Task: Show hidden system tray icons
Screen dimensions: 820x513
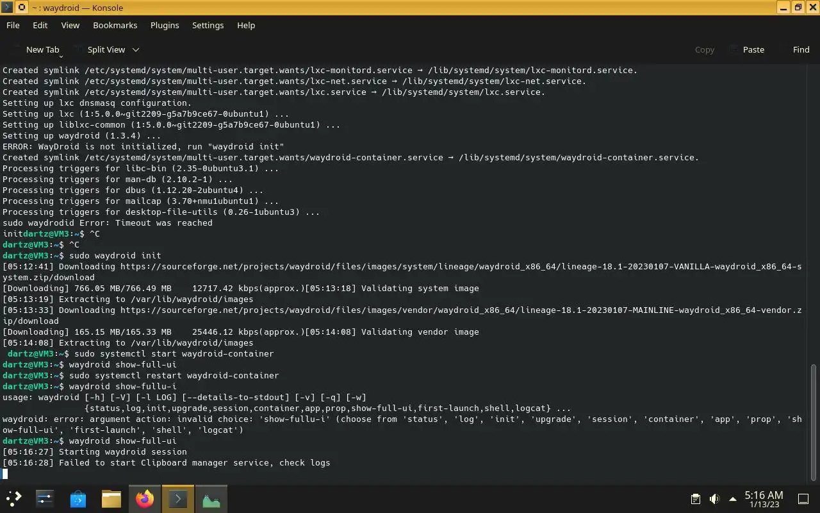Action: [x=733, y=499]
